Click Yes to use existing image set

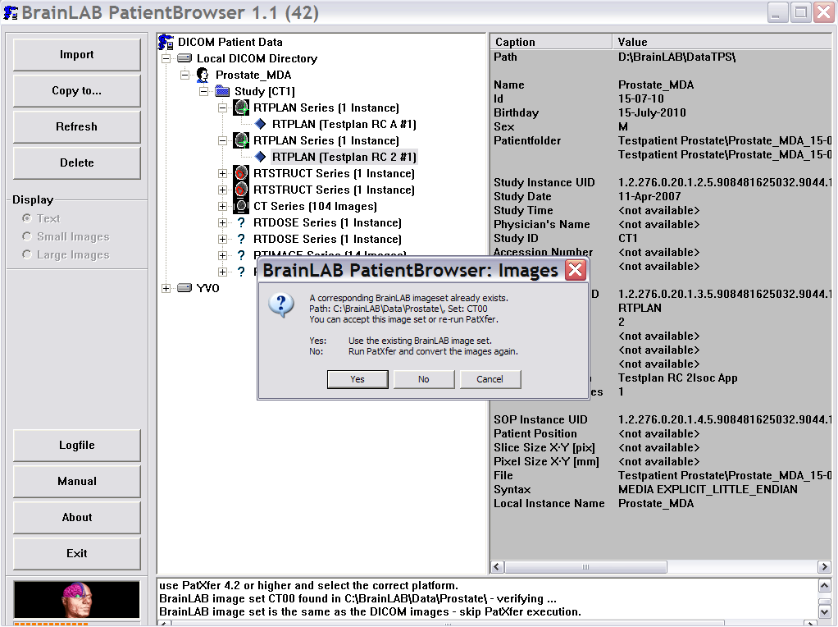tap(358, 379)
